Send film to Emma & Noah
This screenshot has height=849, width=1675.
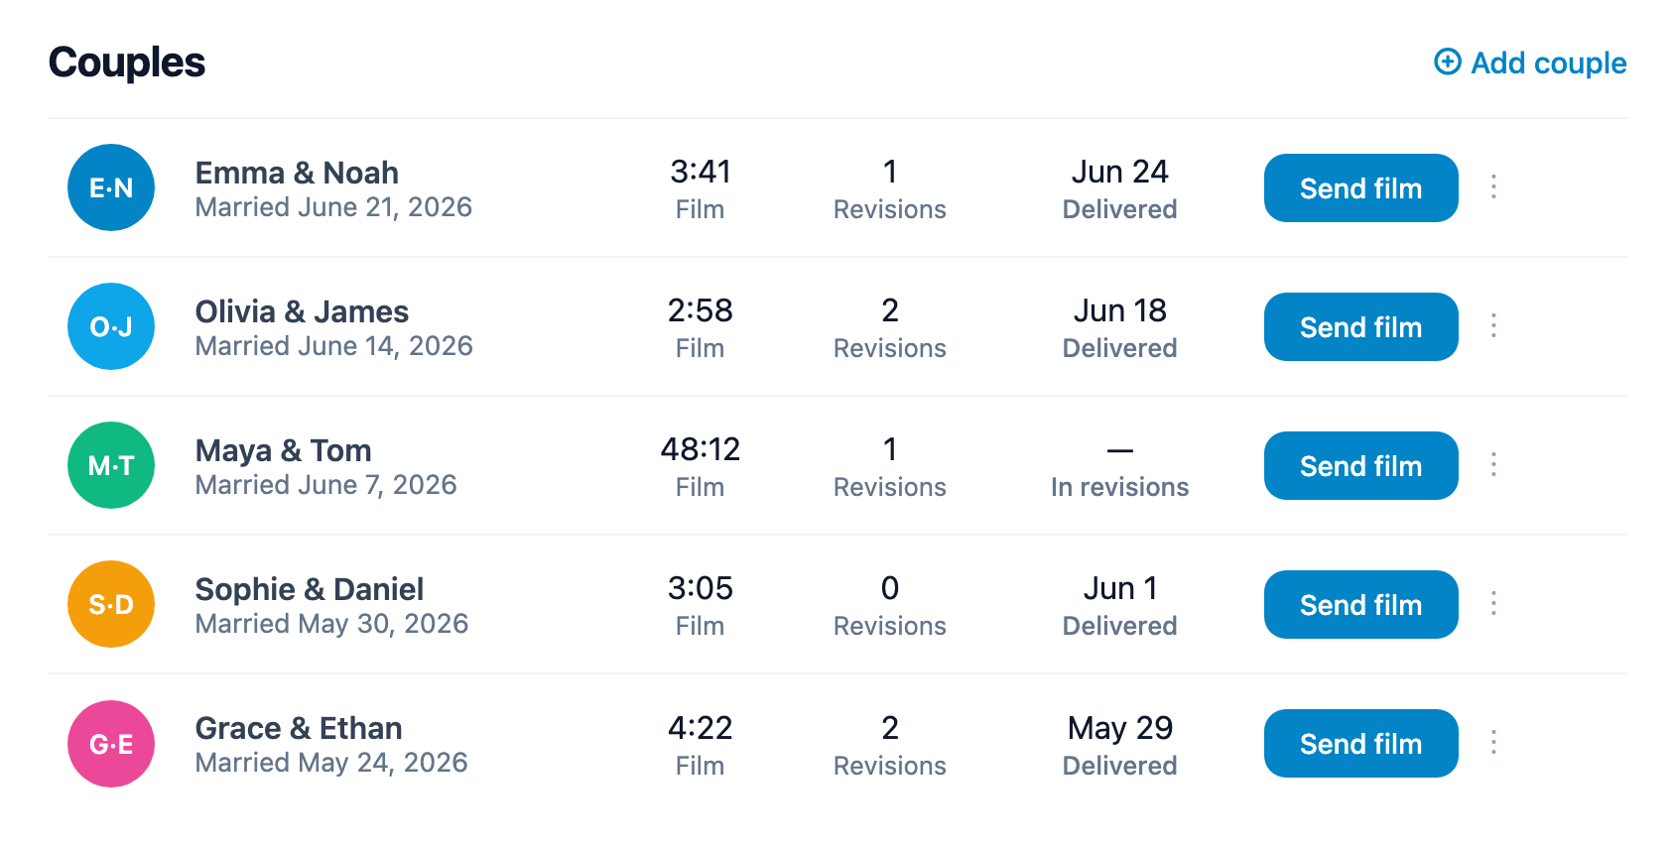coord(1360,187)
